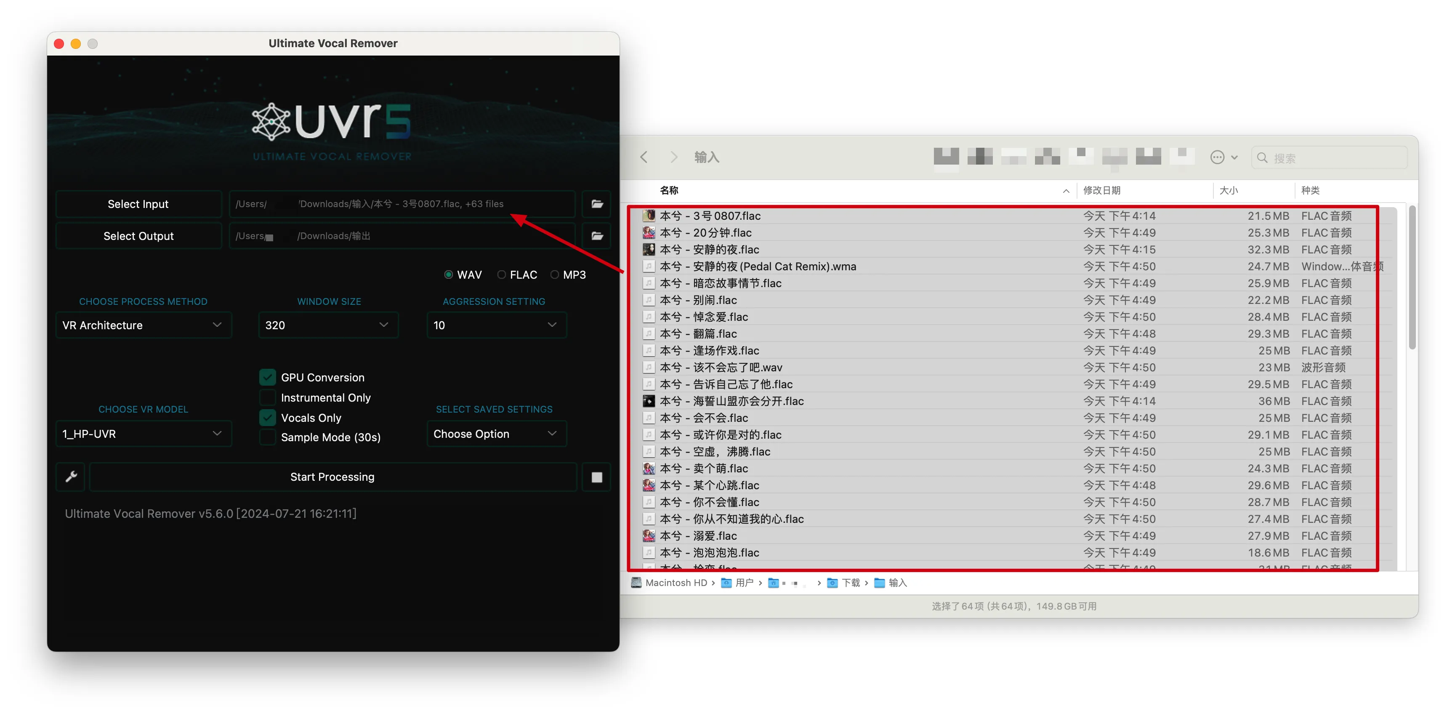Click the 20分钟.flac file icon

649,232
